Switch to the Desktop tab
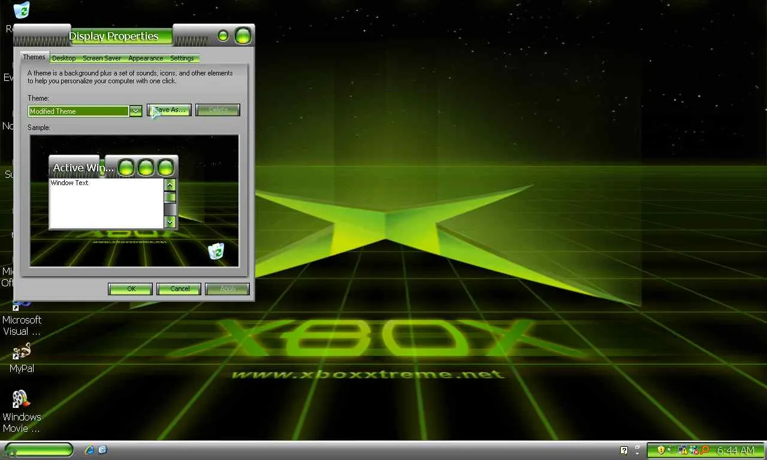767x460 pixels. [64, 58]
